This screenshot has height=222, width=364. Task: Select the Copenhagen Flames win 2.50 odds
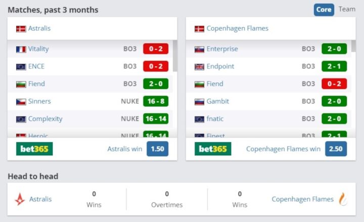(336, 149)
